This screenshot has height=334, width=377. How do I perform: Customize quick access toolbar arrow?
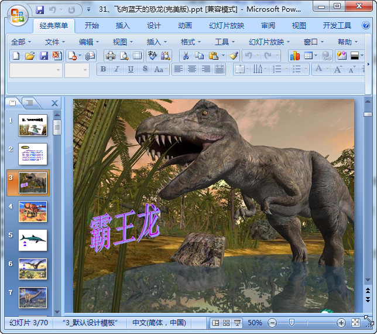click(x=89, y=9)
